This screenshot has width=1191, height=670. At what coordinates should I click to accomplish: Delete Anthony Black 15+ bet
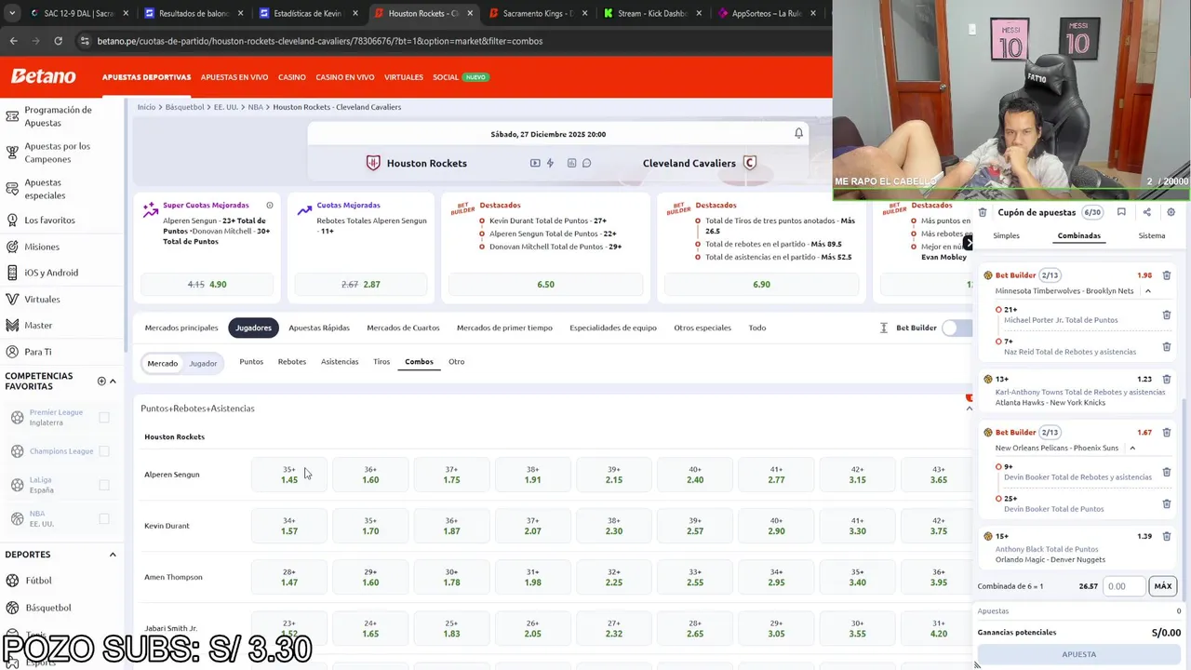point(1166,536)
